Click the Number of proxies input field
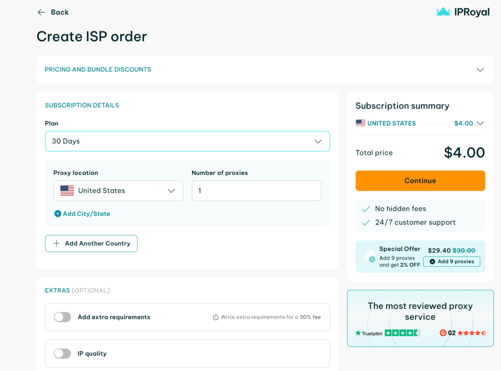 (x=256, y=190)
